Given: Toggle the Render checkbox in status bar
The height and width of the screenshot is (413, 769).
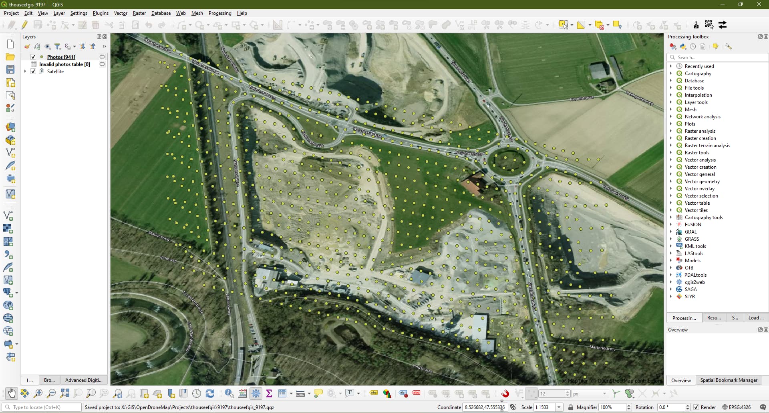Looking at the screenshot, I should click(x=696, y=407).
